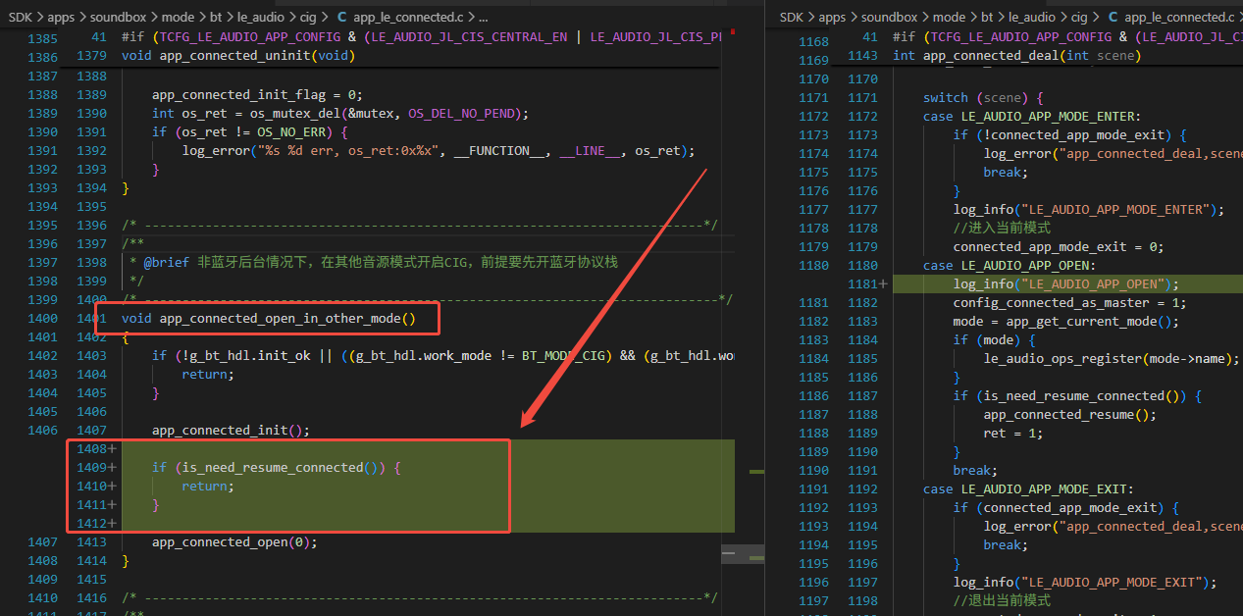Image resolution: width=1243 pixels, height=616 pixels.
Task: Click the 'app_connected_open(0);' line
Action: point(234,542)
